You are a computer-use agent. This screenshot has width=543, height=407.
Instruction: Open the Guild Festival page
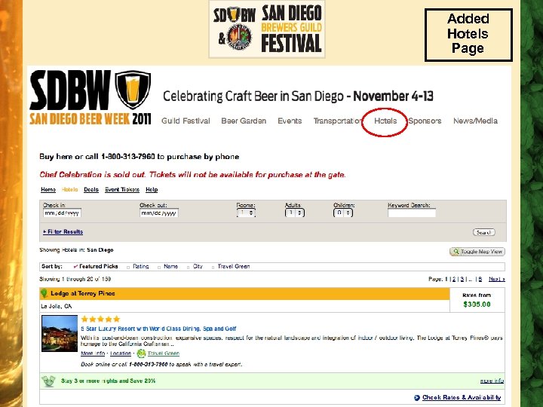coord(186,121)
